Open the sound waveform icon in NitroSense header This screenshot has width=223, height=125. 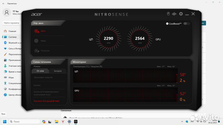click(174, 14)
